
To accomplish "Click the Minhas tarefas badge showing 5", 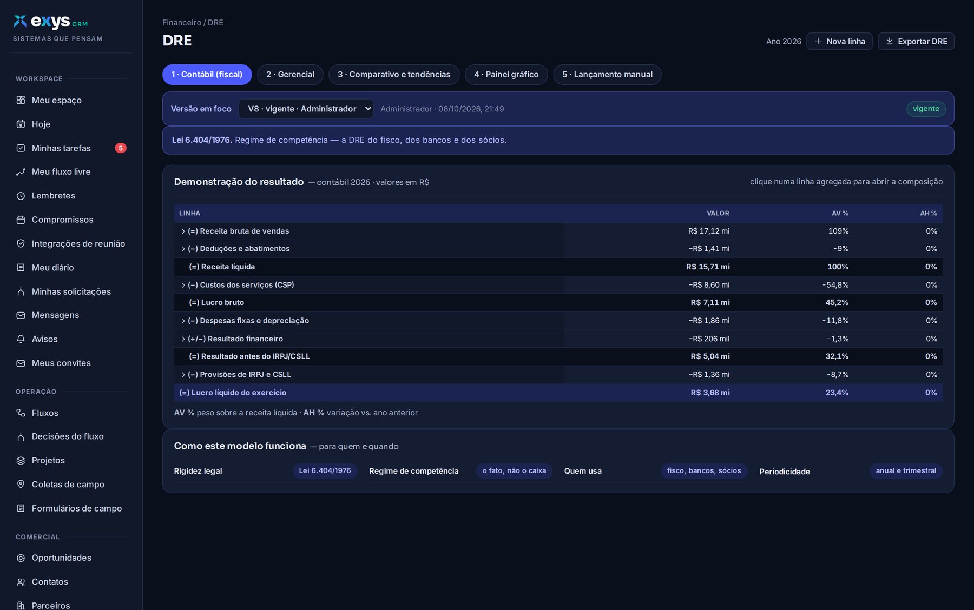I will (121, 148).
